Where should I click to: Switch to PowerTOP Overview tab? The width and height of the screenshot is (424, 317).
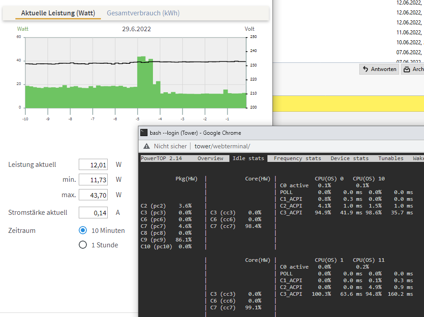click(210, 158)
